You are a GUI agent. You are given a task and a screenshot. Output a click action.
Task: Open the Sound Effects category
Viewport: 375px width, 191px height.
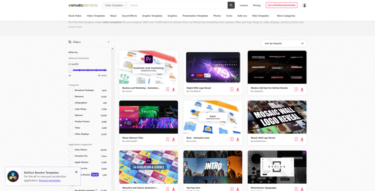click(x=129, y=16)
